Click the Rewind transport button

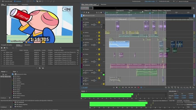[x=129, y=87]
